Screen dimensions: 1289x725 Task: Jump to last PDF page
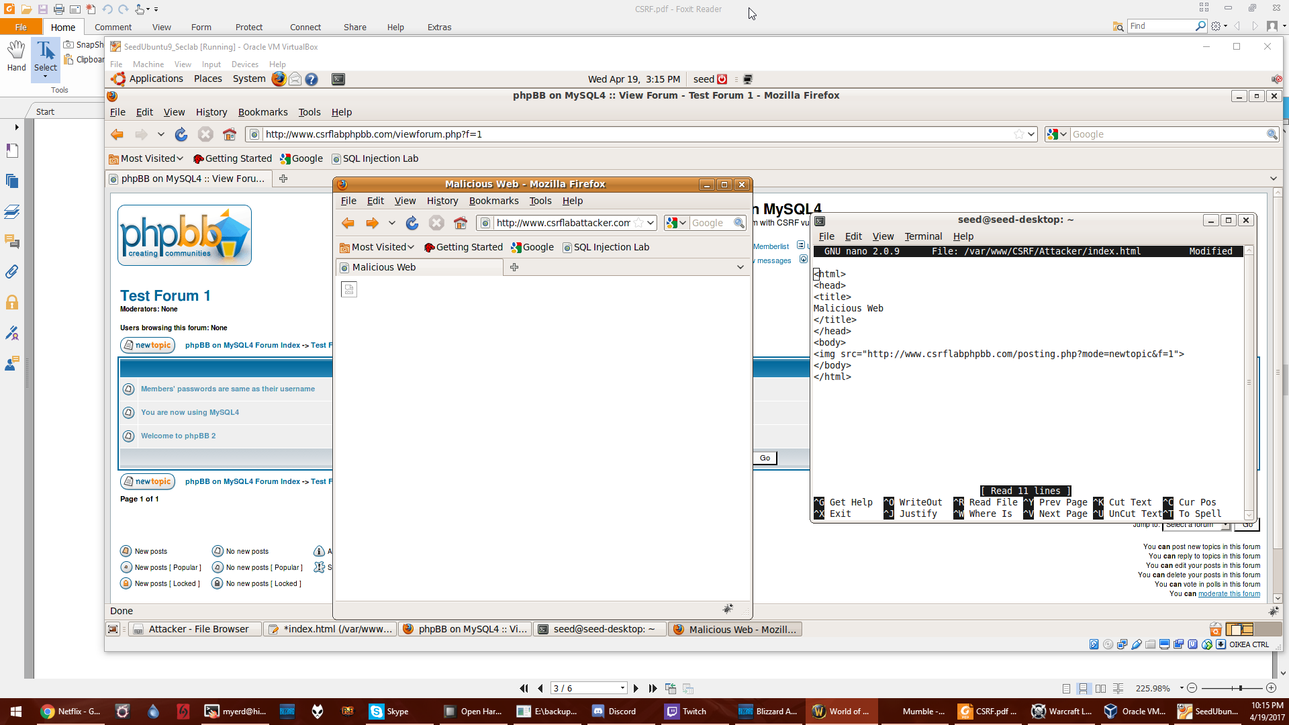[x=653, y=688]
